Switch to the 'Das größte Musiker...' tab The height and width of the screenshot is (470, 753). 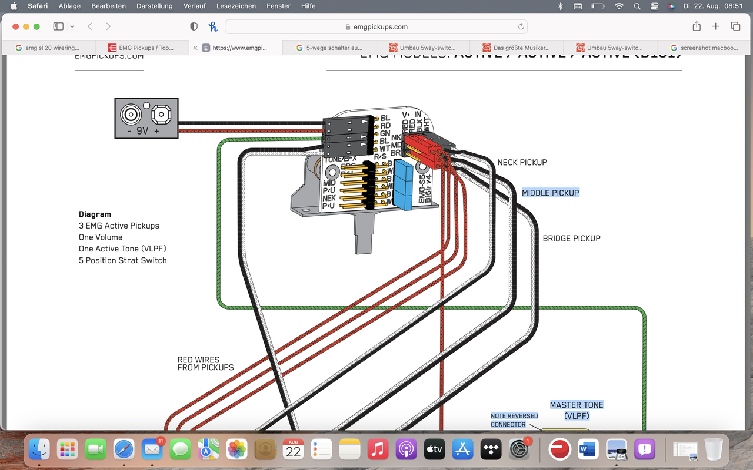coord(517,48)
